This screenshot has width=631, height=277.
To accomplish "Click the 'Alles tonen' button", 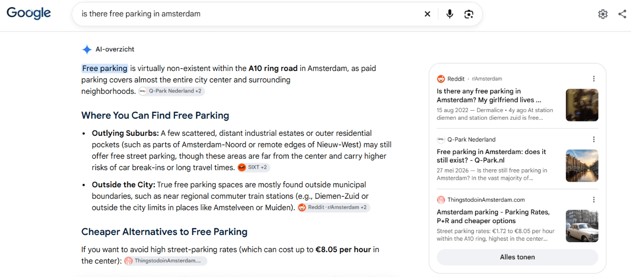I will (517, 257).
